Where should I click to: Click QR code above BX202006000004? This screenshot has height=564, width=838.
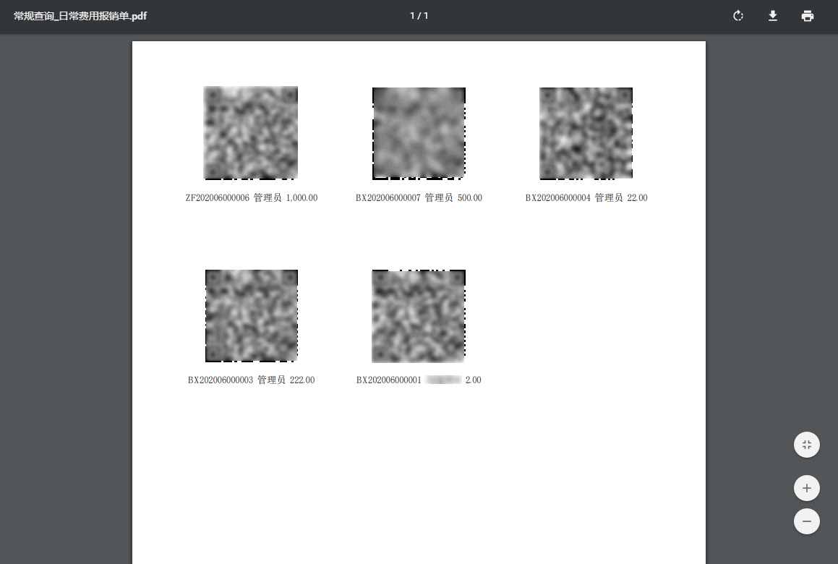click(586, 133)
